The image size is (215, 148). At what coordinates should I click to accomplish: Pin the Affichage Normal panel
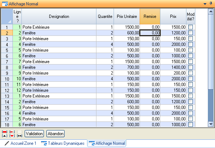210,3
